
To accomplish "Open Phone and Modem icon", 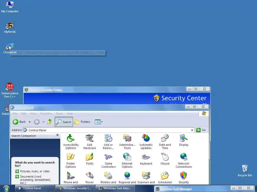I will pos(71,178).
